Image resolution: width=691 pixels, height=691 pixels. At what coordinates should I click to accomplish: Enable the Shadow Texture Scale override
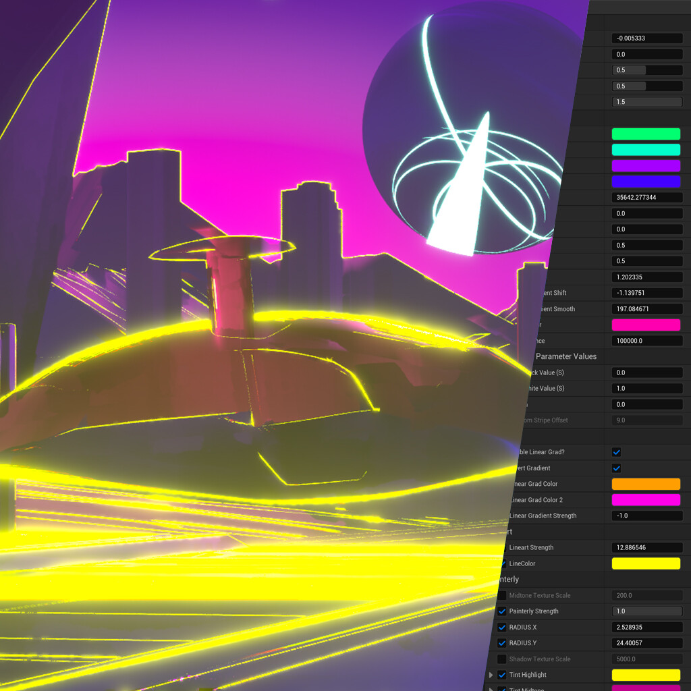pos(501,659)
